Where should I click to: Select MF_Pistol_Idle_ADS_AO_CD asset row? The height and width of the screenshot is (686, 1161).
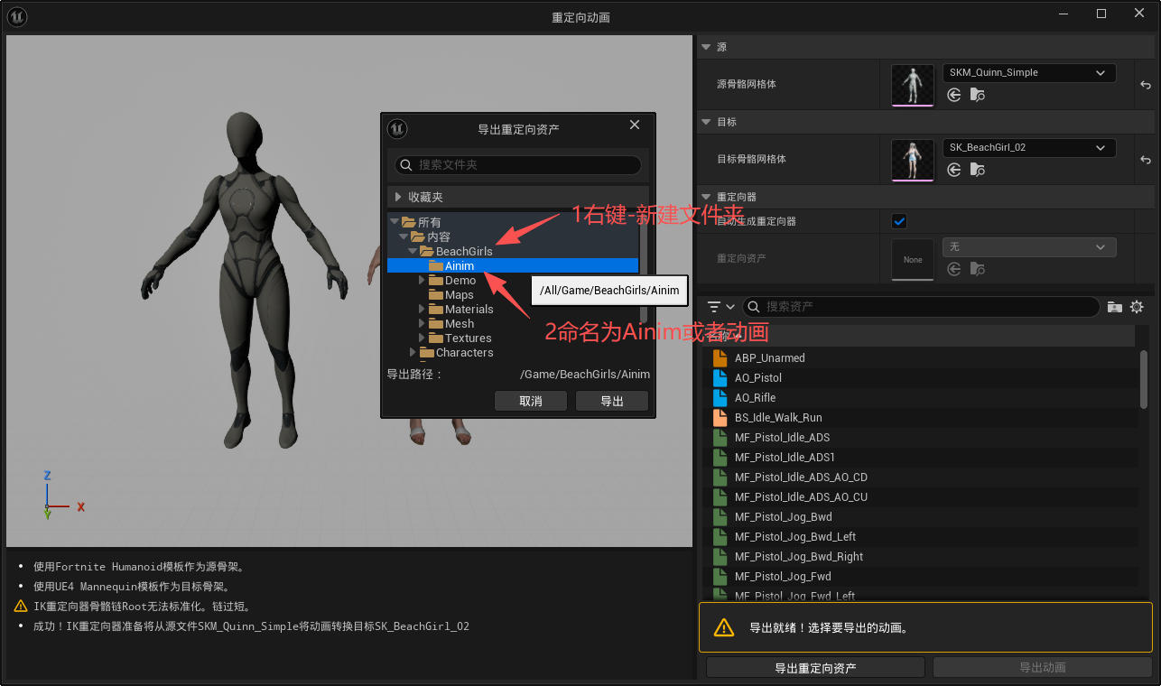[921, 477]
